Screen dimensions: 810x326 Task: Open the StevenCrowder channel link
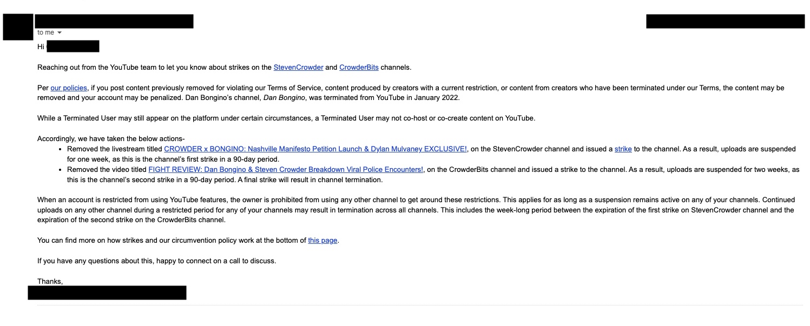(298, 68)
